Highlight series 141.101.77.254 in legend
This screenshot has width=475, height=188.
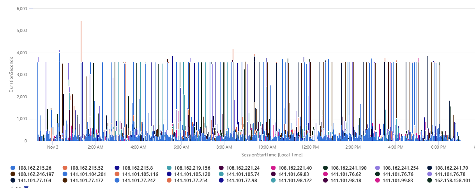187,180
